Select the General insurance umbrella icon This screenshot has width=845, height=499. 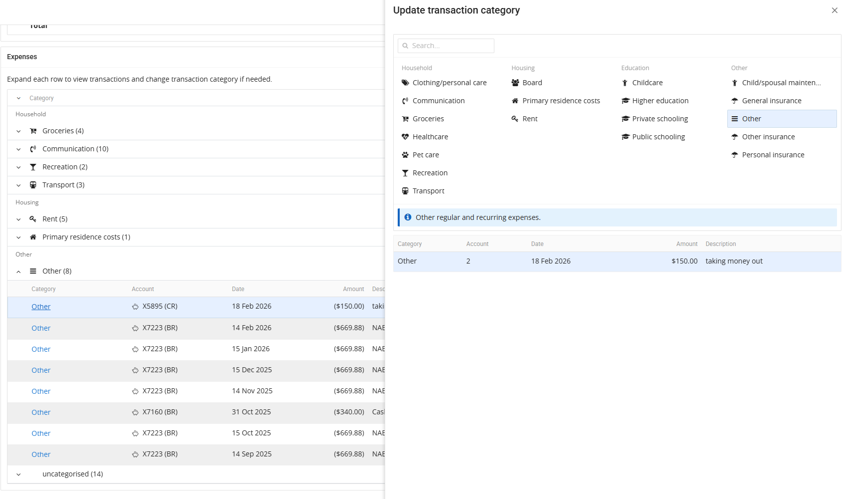pos(735,101)
